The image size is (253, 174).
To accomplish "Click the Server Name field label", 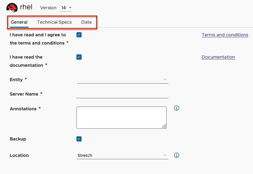I will click(x=24, y=94).
